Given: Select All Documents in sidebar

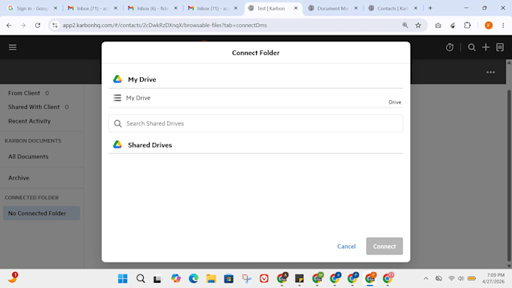Looking at the screenshot, I should tap(28, 156).
